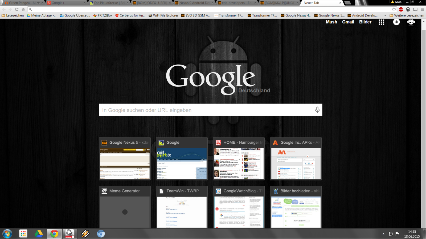This screenshot has width=426, height=239.
Task: Bookmark this page with the star icon
Action: (x=394, y=9)
